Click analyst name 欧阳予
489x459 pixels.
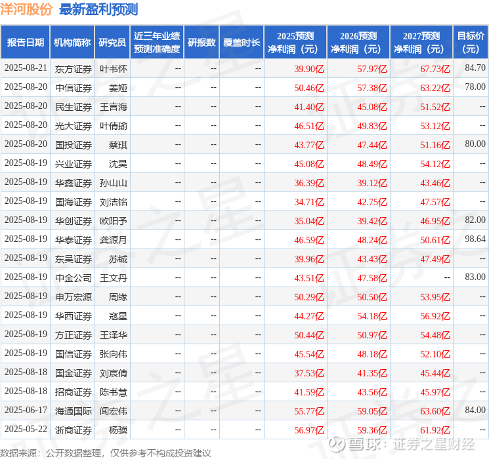pos(114,221)
